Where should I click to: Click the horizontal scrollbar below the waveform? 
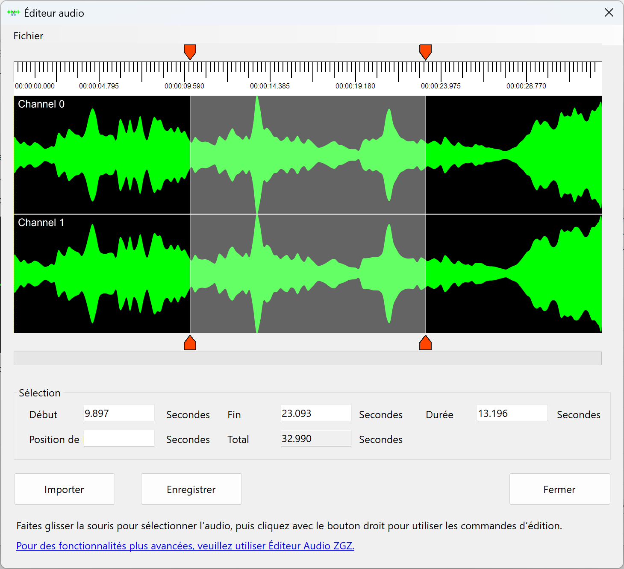click(x=308, y=358)
